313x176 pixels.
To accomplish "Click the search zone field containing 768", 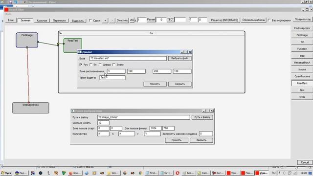I will point(168,128).
